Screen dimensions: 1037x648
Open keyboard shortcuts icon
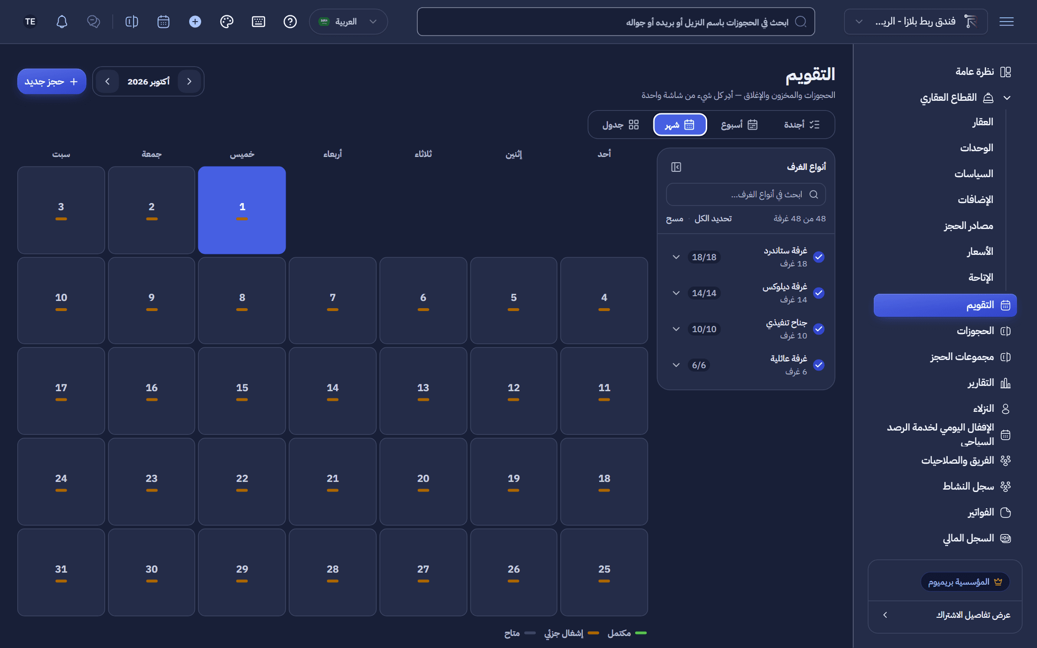pyautogui.click(x=258, y=22)
